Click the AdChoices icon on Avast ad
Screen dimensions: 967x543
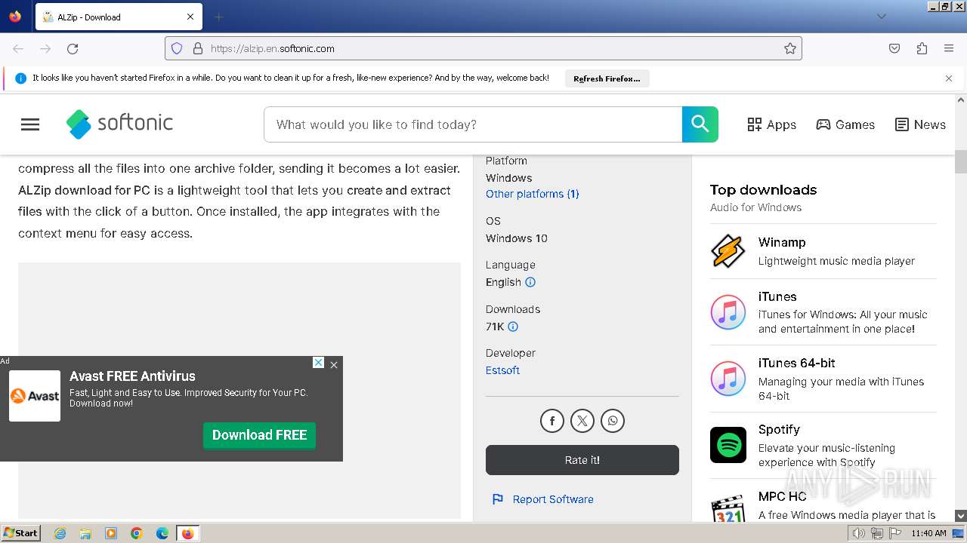tap(319, 363)
